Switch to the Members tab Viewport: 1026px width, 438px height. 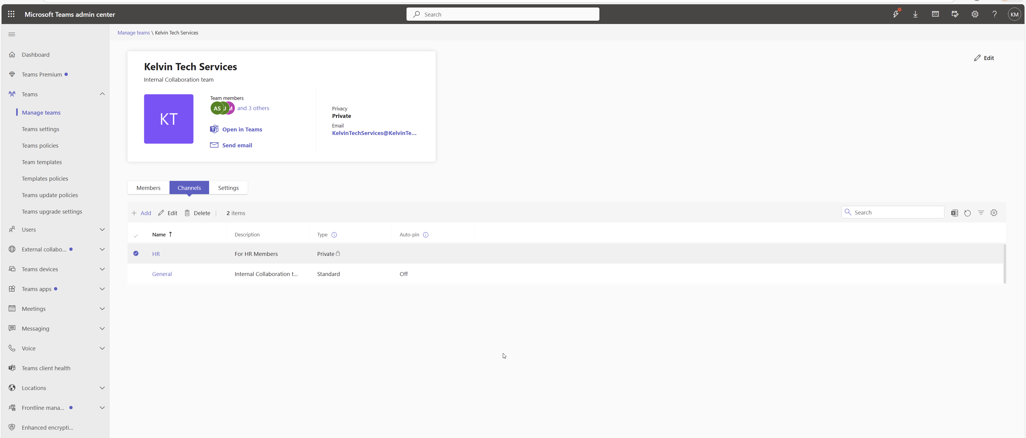(148, 188)
